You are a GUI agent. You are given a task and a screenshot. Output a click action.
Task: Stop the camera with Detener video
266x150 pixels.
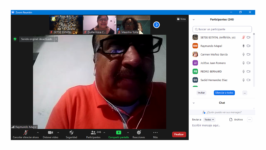(50, 132)
